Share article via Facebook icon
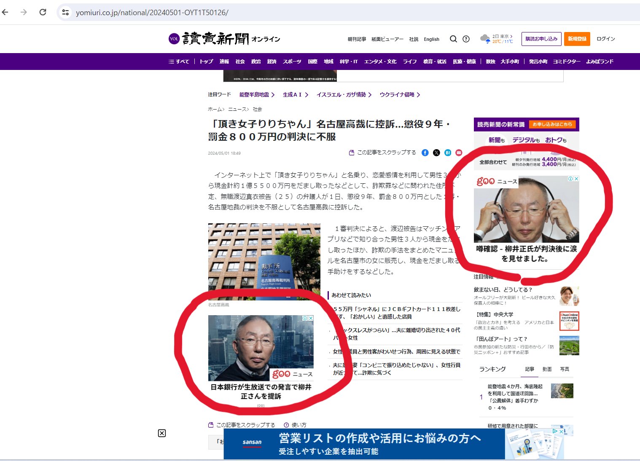The width and height of the screenshot is (640, 461). (425, 153)
